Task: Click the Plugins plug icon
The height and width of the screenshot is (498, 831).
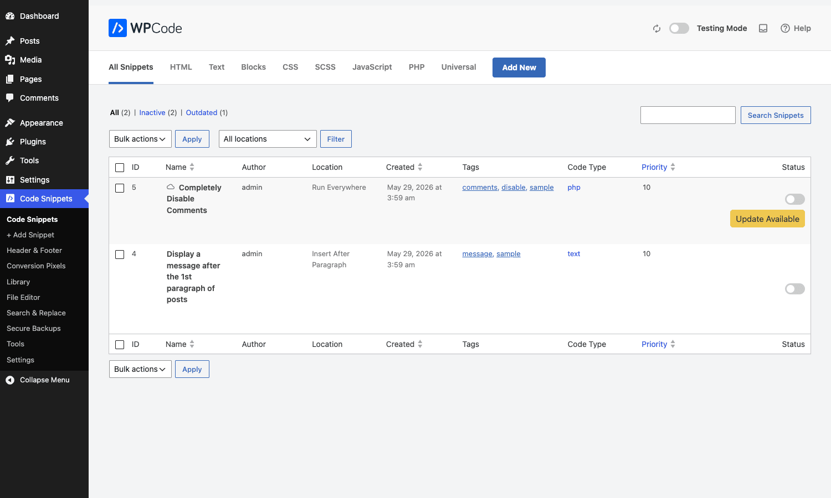Action: tap(10, 142)
